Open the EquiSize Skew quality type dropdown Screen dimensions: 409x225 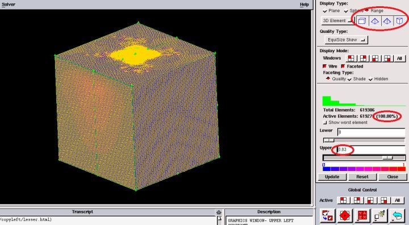346,40
